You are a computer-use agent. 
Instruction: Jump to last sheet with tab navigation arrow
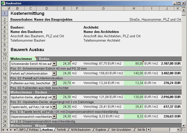point(15,130)
